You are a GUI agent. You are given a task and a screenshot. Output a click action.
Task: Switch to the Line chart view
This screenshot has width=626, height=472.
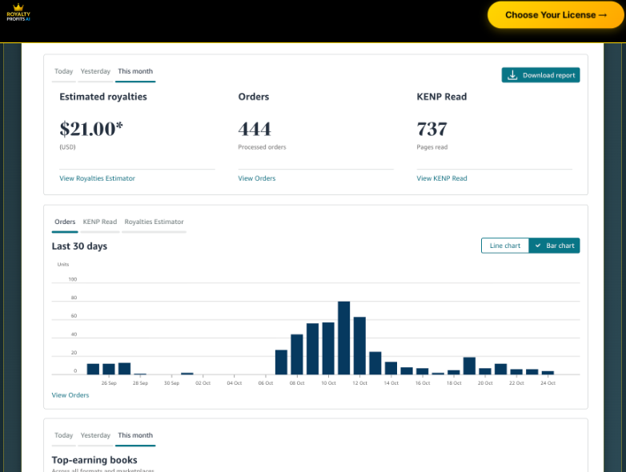tap(504, 246)
